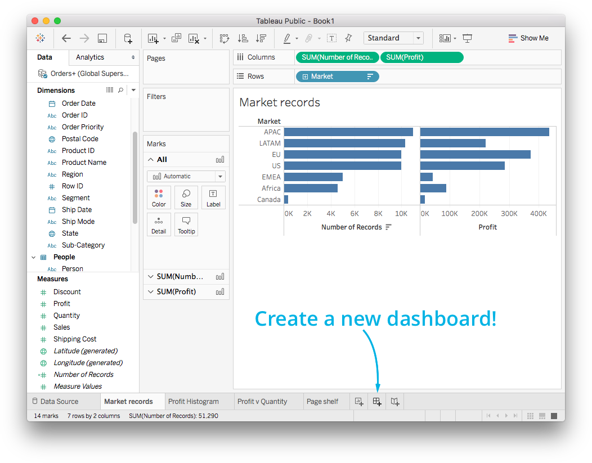Switch to the Profit Histogram tab
Screen dimensions: 592x463
[194, 402]
